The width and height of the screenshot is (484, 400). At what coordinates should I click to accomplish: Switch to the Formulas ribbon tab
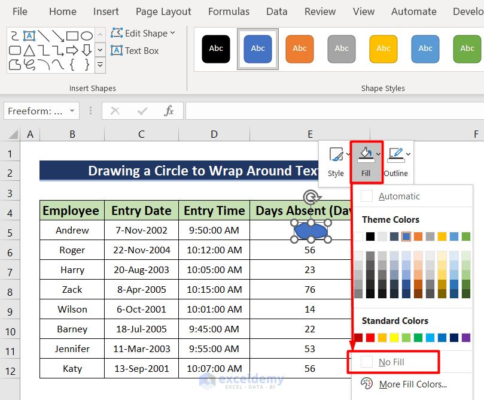[229, 11]
